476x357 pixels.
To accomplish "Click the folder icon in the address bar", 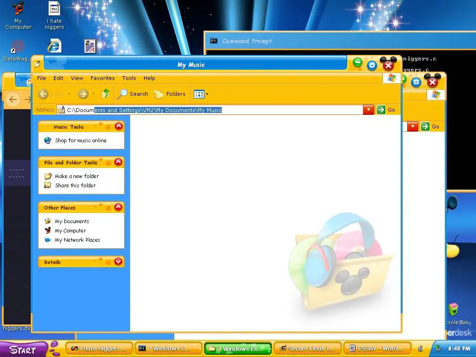I will click(x=61, y=110).
